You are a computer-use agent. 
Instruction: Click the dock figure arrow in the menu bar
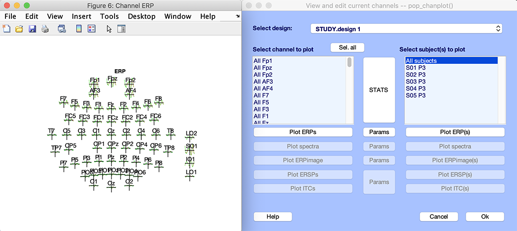tap(237, 16)
